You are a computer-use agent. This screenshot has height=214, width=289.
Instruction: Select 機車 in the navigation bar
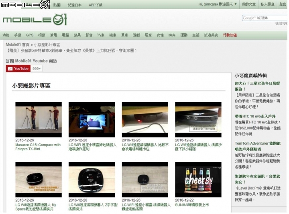113,35
